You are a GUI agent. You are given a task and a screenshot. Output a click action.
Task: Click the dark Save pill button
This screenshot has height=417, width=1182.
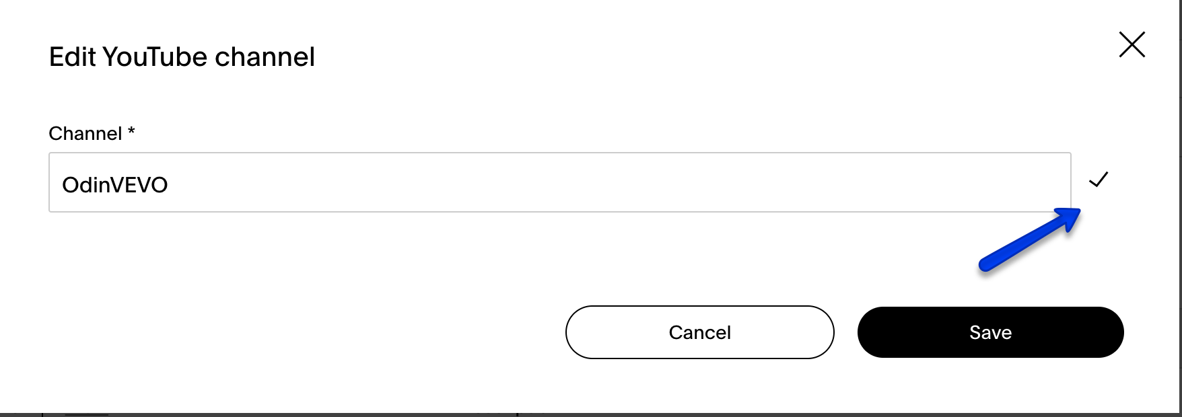[x=989, y=332]
